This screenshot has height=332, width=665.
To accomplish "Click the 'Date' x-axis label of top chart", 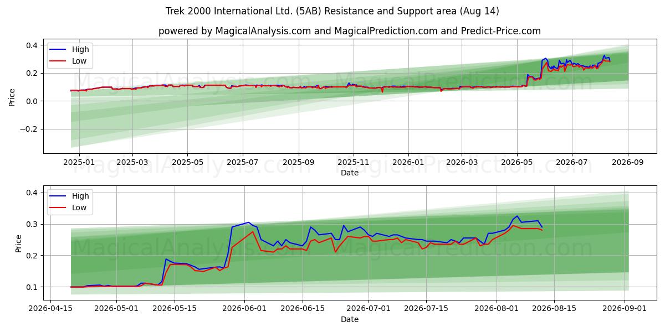I will click(350, 173).
